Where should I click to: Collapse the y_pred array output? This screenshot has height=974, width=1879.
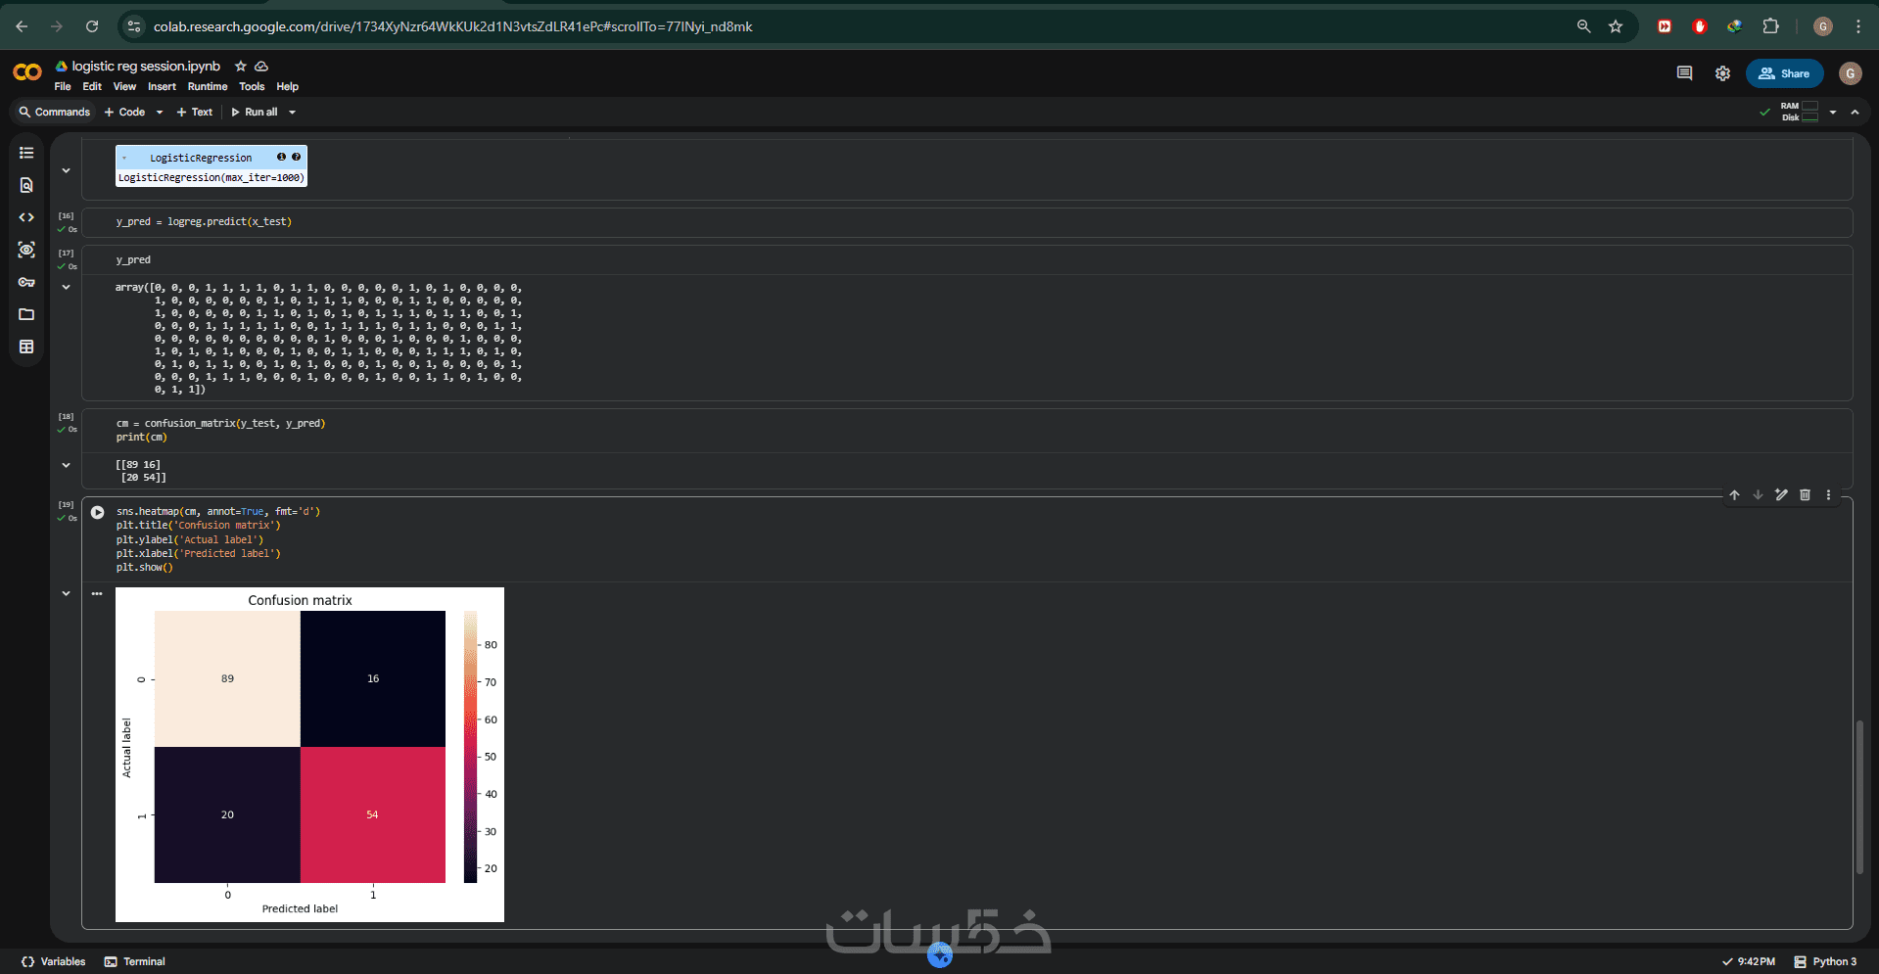tap(66, 287)
